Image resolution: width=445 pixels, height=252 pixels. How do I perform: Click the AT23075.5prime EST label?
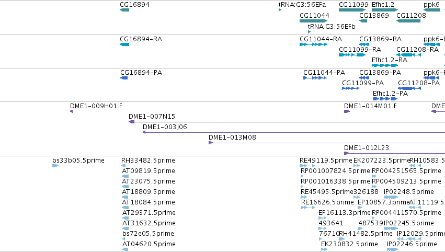149,181
